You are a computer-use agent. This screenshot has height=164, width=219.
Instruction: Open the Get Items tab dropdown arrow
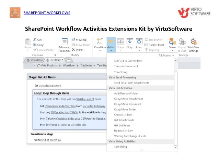(x=62, y=60)
